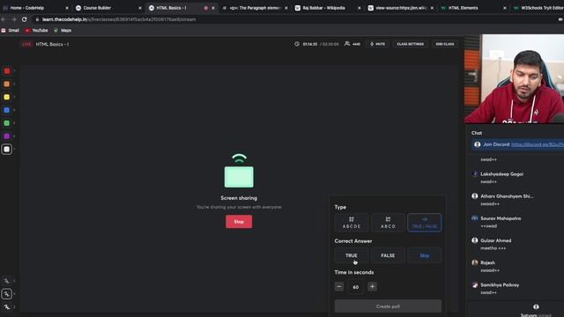
Task: Set correct answer to FALSE
Action: [388, 255]
